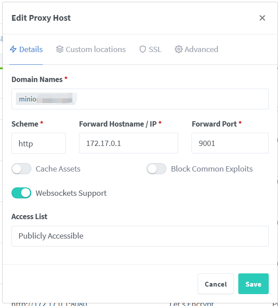Click the lightning bolt Details icon
This screenshot has height=306, width=278.
(13, 49)
